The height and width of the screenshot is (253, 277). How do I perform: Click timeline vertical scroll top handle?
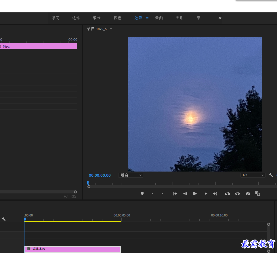[269, 224]
